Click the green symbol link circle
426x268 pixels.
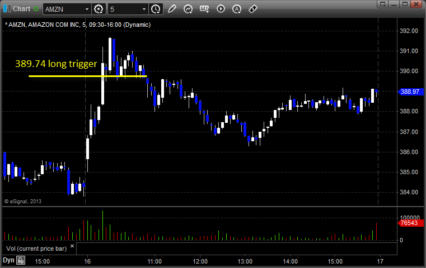click(x=36, y=9)
